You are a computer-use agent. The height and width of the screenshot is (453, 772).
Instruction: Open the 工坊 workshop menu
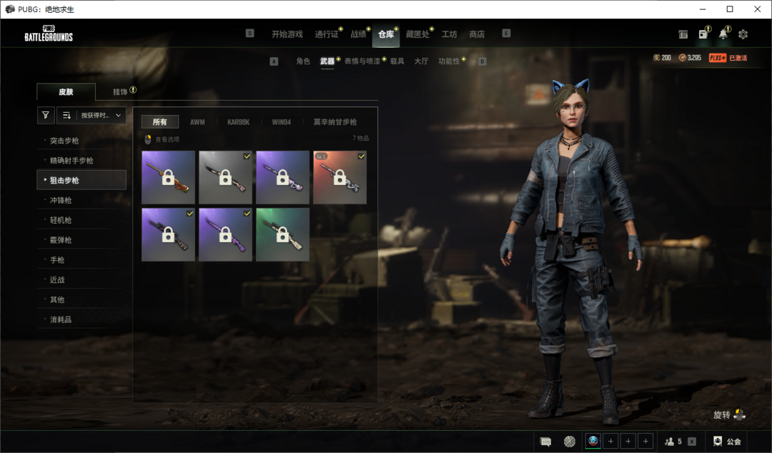[x=449, y=34]
